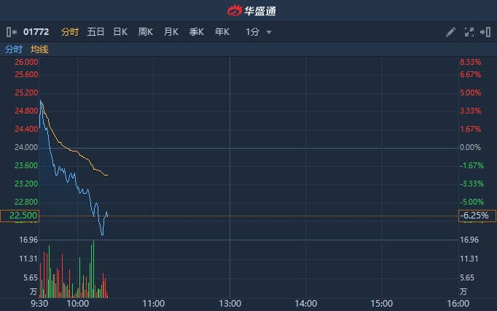Click the 华盛通 logo
Screen dimensions: 497x311
[251, 11]
